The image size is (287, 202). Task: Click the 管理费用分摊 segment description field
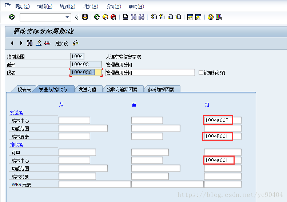[x=150, y=72]
